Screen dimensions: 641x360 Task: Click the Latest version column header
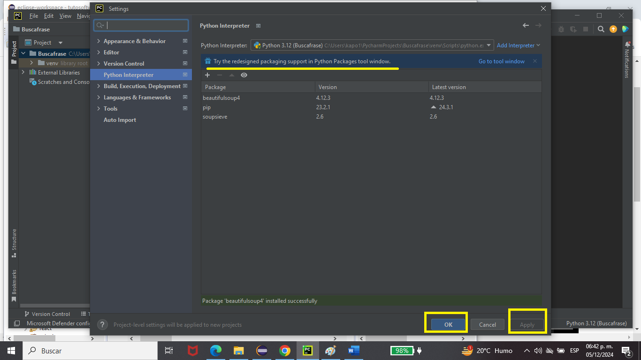[x=485, y=87]
